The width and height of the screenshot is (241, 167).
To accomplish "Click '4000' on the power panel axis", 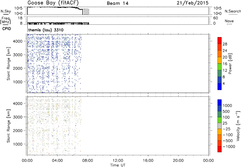I will [18, 41].
